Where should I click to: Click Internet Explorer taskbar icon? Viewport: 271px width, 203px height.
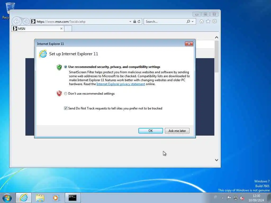pos(24,198)
